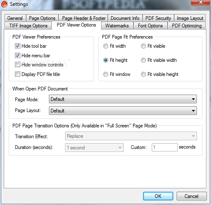Open the Image Layout tab

[190, 18]
